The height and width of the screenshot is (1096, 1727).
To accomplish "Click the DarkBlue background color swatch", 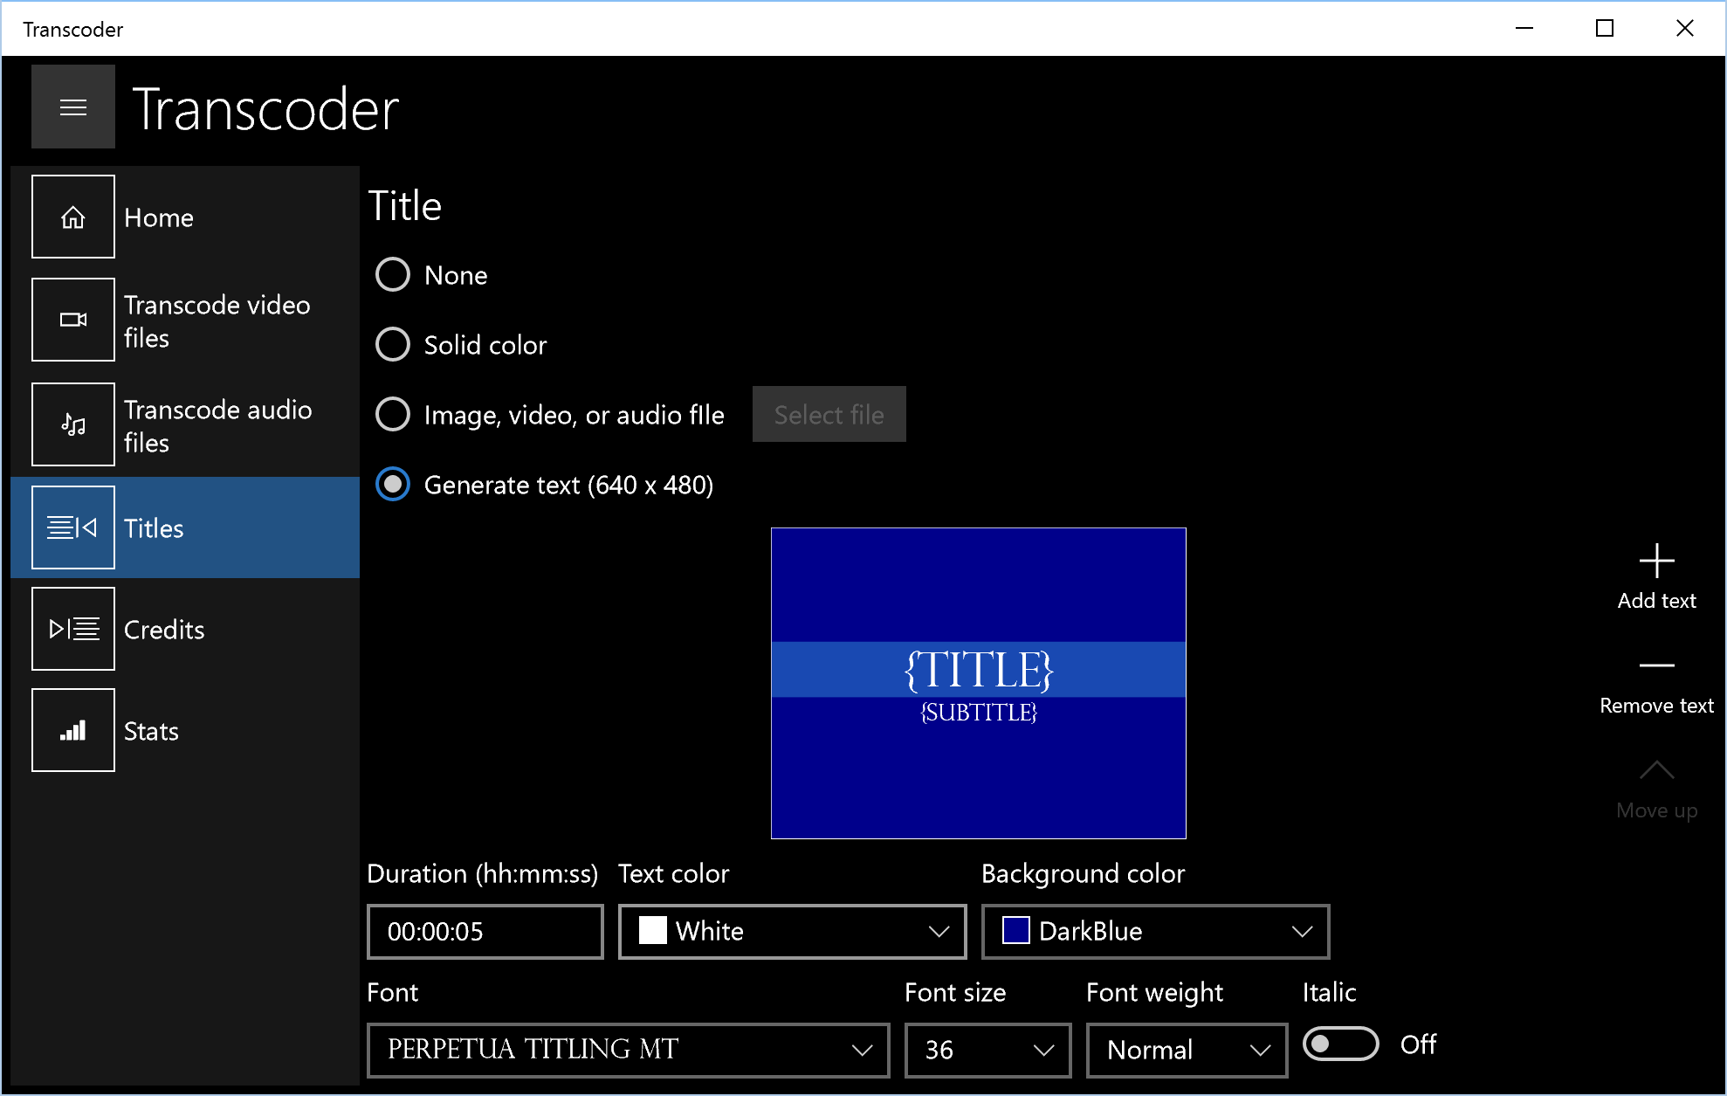I will pos(1016,931).
